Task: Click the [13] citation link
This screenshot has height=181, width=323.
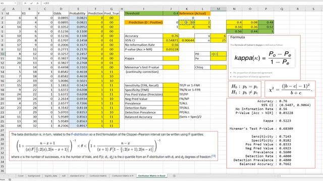Action: point(213,156)
